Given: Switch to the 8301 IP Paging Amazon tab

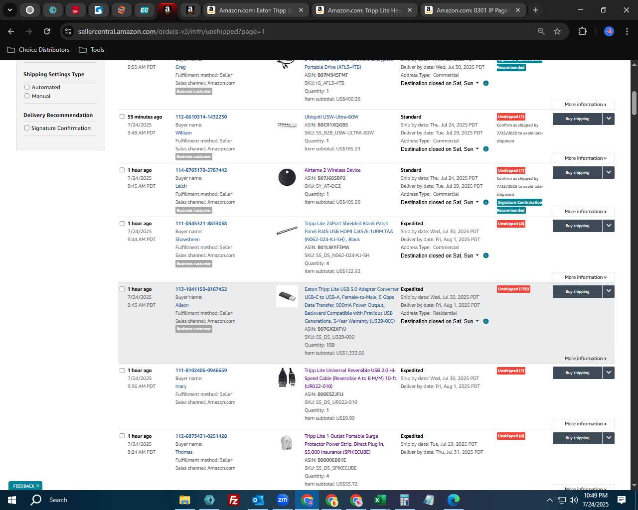Looking at the screenshot, I should [x=474, y=10].
